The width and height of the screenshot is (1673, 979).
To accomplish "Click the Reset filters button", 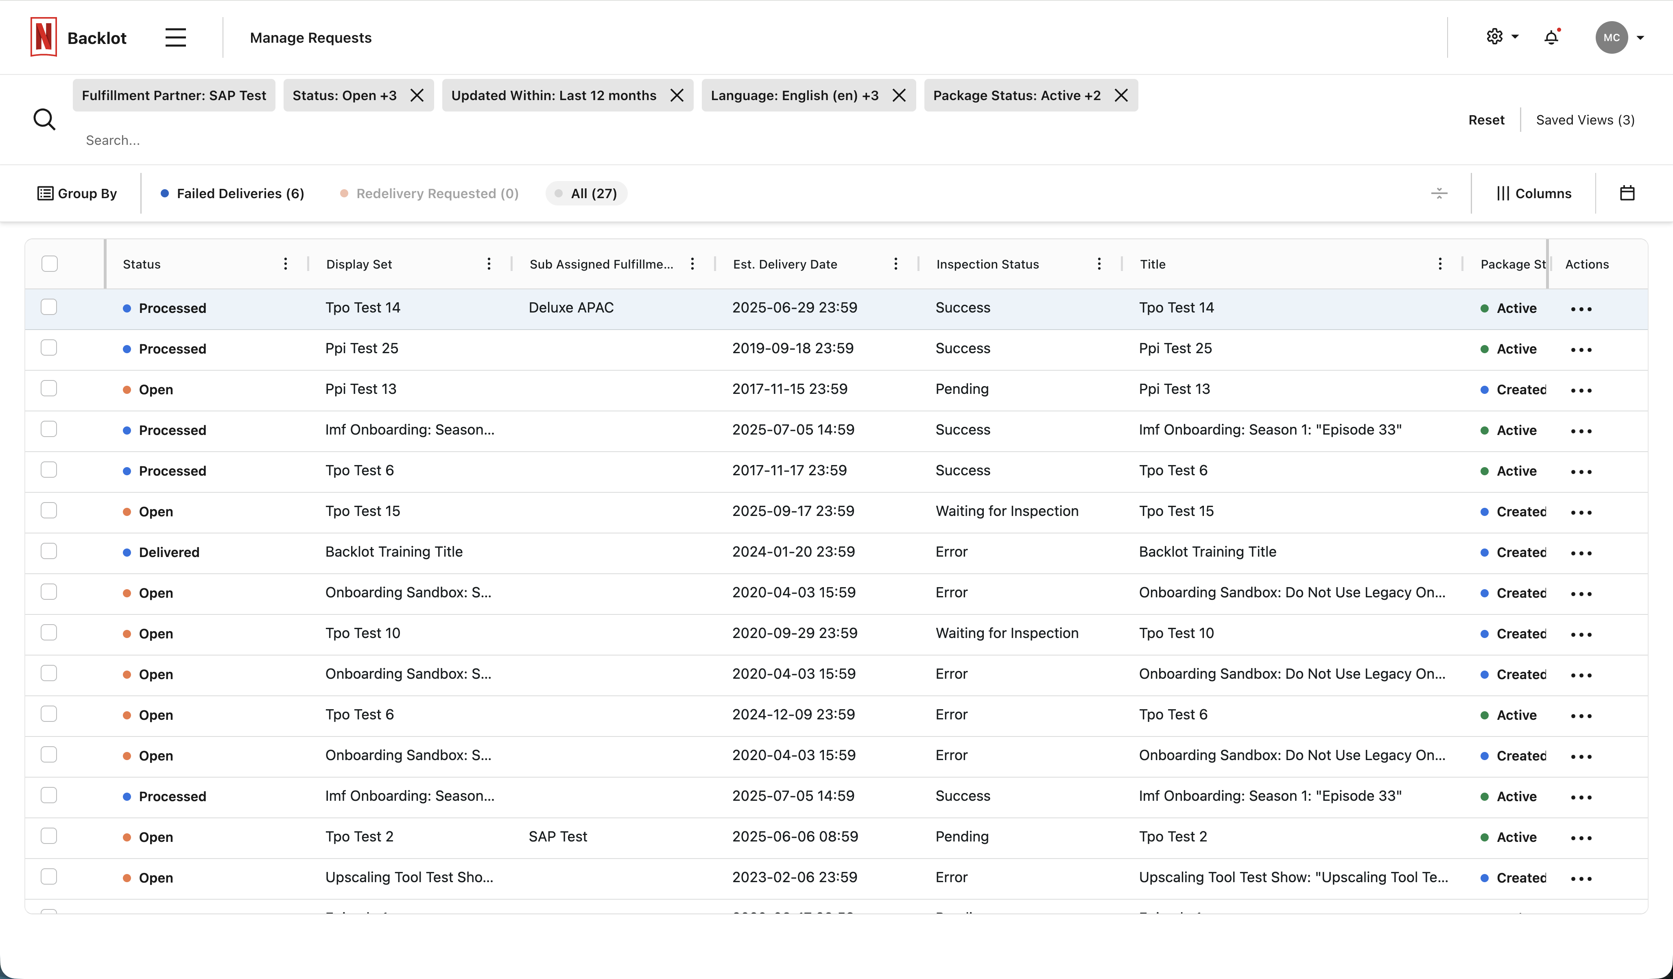I will [1486, 120].
